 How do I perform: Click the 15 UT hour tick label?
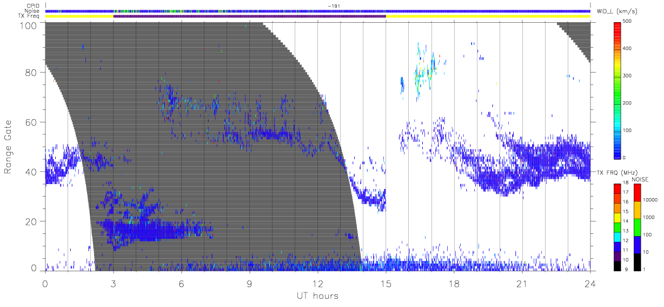tap(386, 283)
